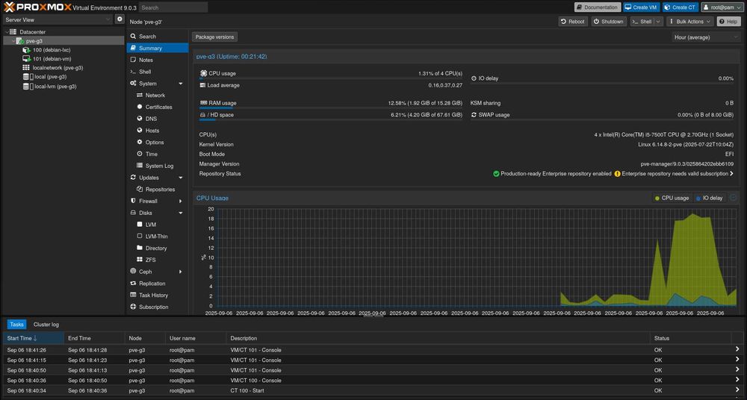Click the Reboot button
Screen dimensions: 747x400
click(573, 22)
